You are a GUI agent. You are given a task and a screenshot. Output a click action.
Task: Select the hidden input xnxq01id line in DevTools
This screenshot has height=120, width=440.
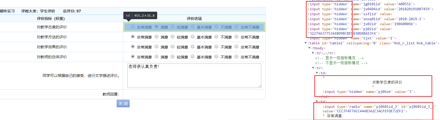[366, 19]
